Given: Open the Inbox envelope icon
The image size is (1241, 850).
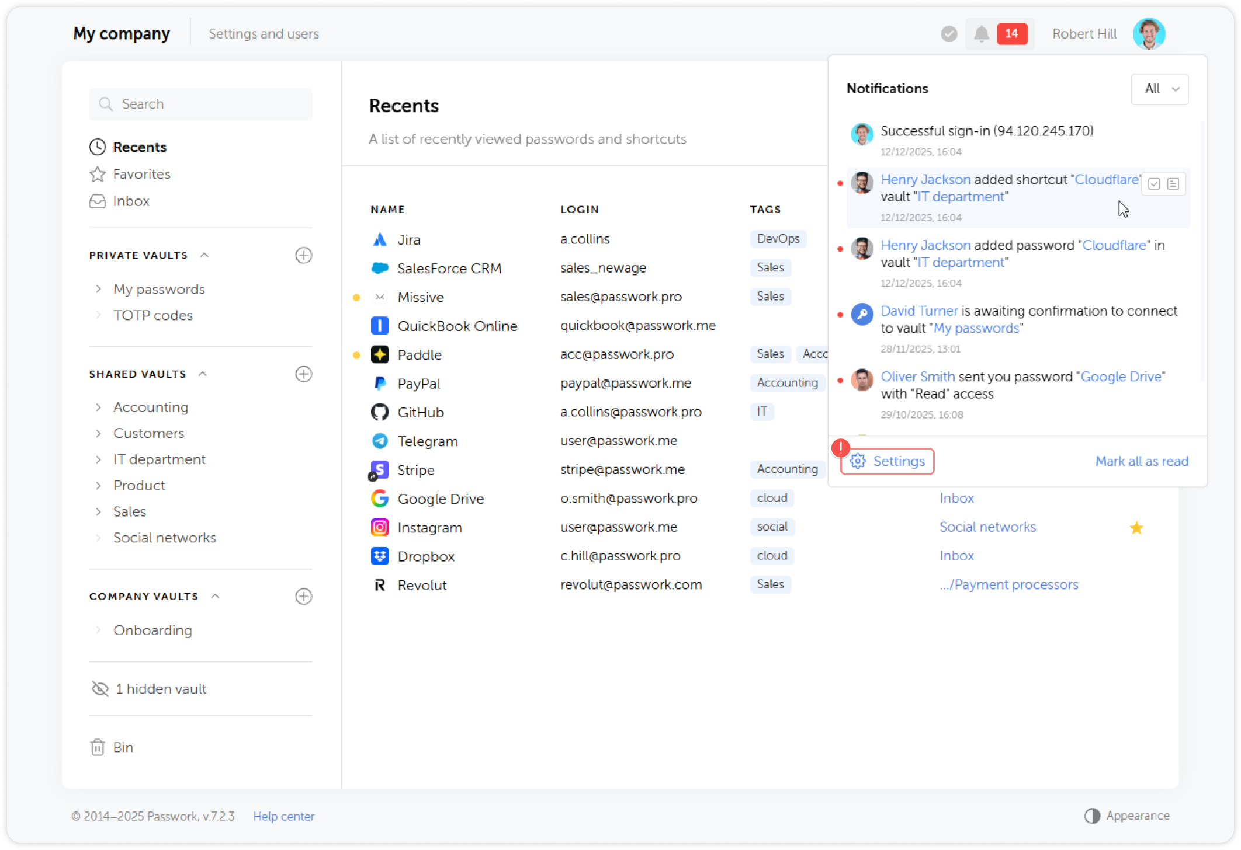Looking at the screenshot, I should [x=97, y=201].
